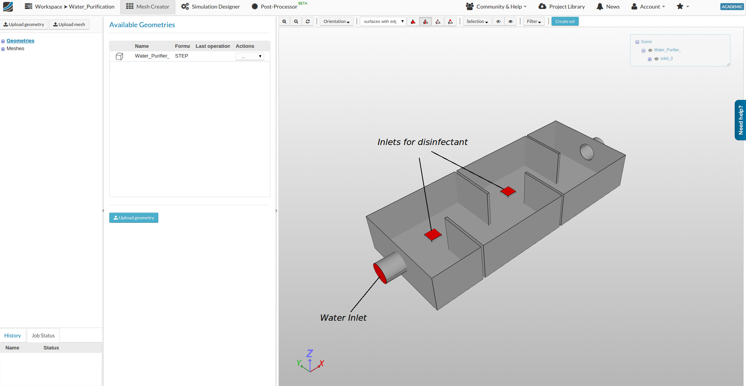746x386 pixels.
Task: Click the SimScale logo
Action: (8, 7)
